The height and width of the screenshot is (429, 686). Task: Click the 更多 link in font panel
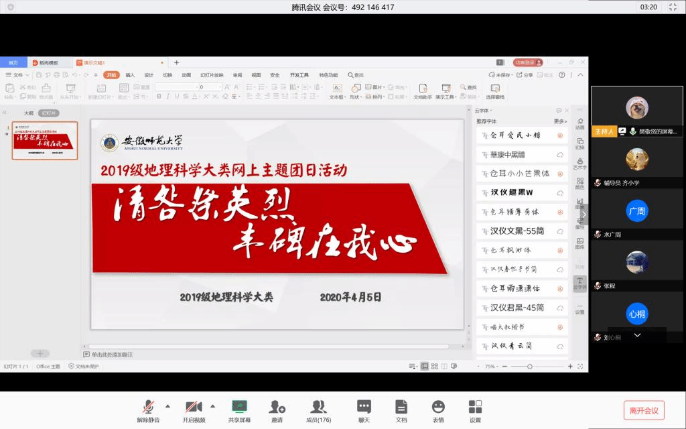click(x=559, y=121)
